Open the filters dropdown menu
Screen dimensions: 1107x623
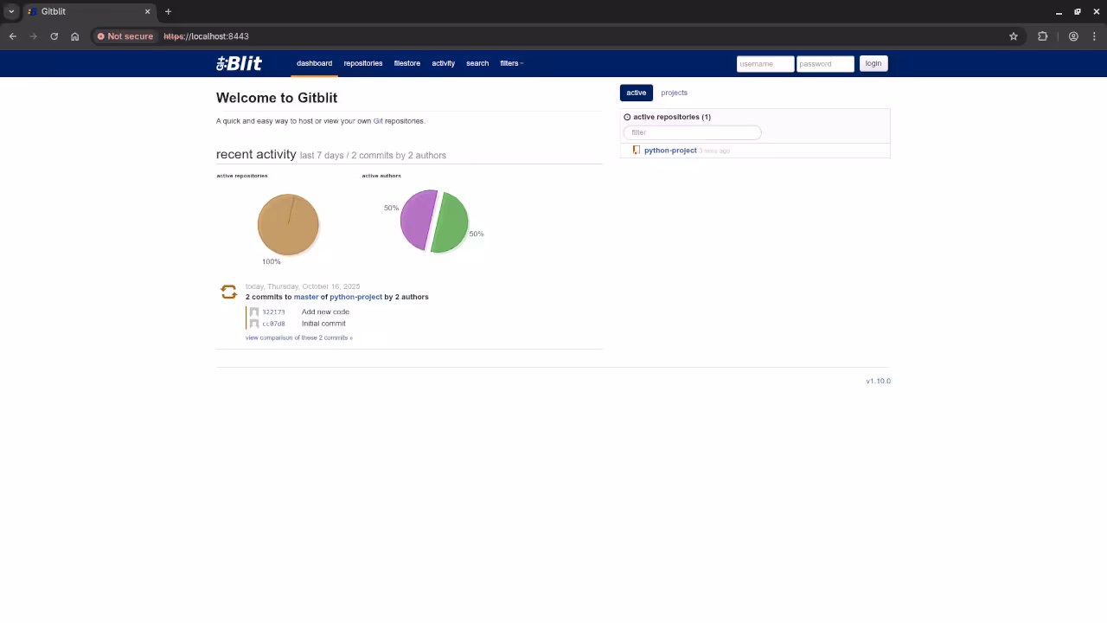[x=511, y=63]
